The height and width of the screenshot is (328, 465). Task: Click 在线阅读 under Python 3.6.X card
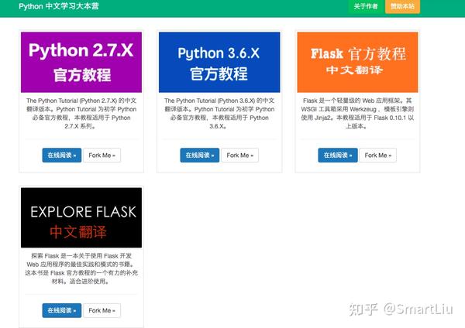coord(200,155)
